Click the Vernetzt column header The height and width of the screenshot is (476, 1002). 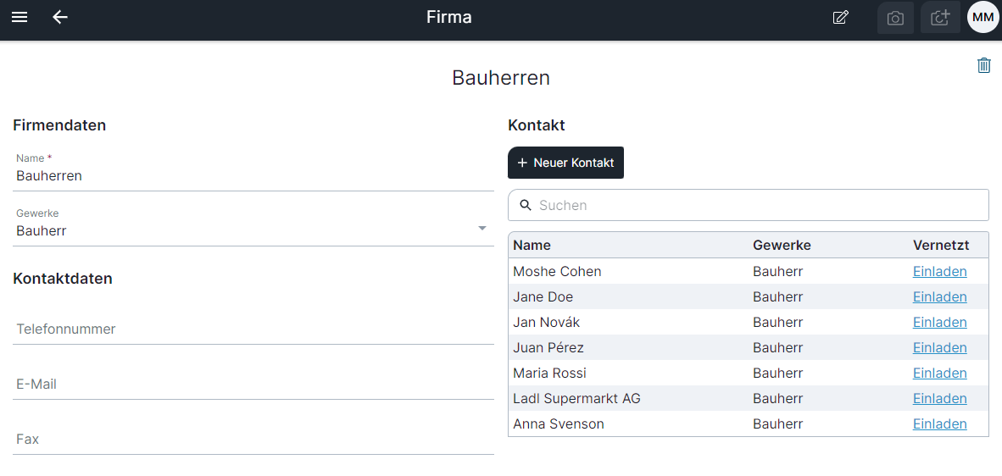point(941,245)
